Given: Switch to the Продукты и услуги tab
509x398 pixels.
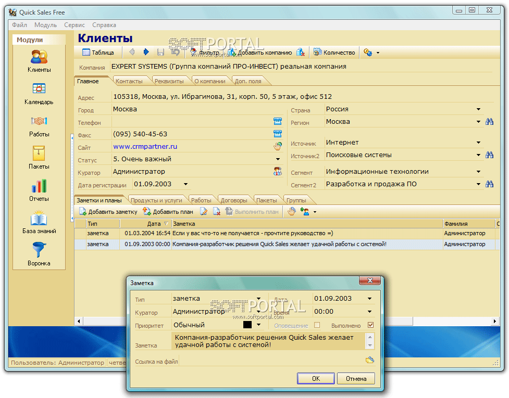Looking at the screenshot, I should pos(156,200).
